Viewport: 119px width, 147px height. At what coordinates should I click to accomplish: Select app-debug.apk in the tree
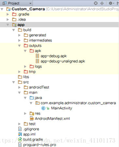(x=53, y=56)
